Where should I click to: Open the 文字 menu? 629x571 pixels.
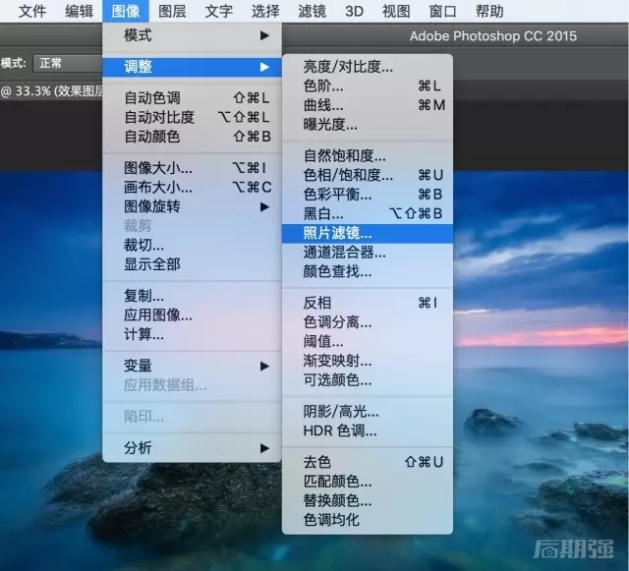click(x=218, y=11)
